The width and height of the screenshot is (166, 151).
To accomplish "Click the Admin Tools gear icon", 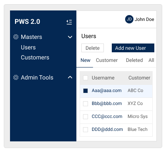I will [x=16, y=77].
